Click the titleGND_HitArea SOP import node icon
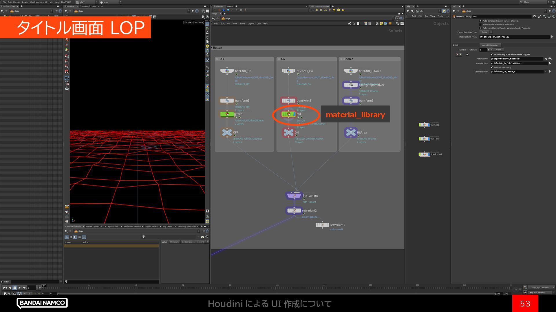This screenshot has height=312, width=556. [351, 71]
